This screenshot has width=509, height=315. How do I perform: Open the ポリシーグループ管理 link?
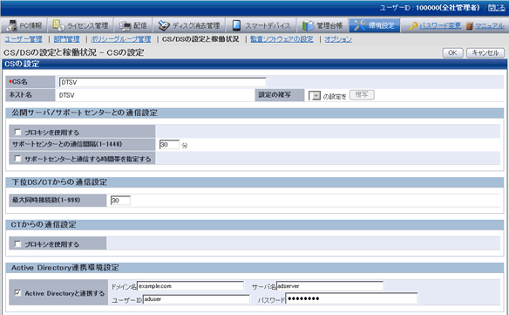121,39
